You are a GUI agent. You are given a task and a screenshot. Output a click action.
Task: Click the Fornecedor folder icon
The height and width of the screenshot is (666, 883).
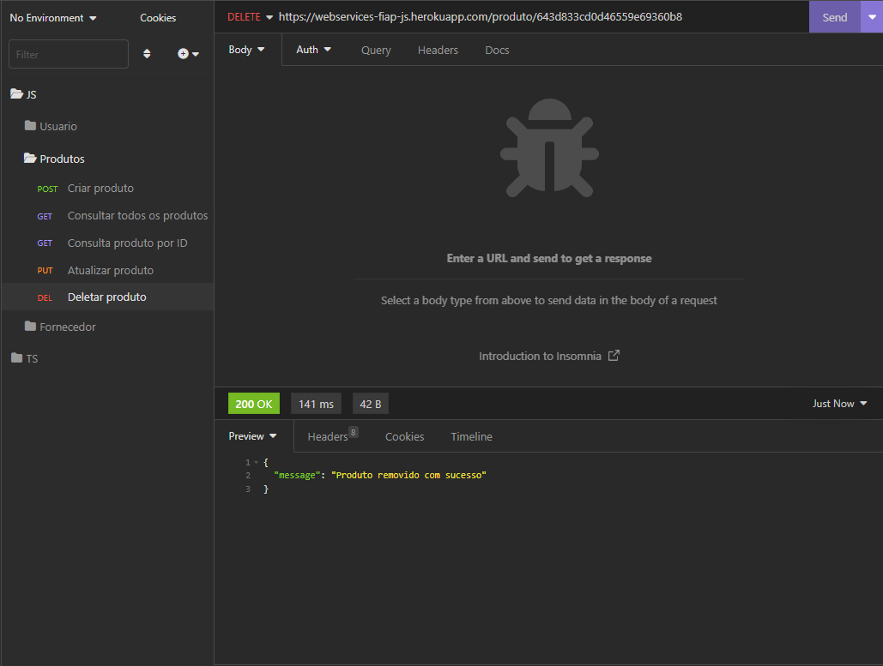[x=29, y=327]
